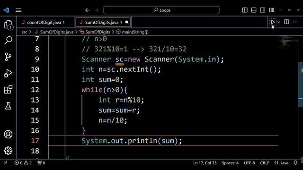This screenshot has width=303, height=170.
Task: Click the comment on line 8
Action: 134,49
